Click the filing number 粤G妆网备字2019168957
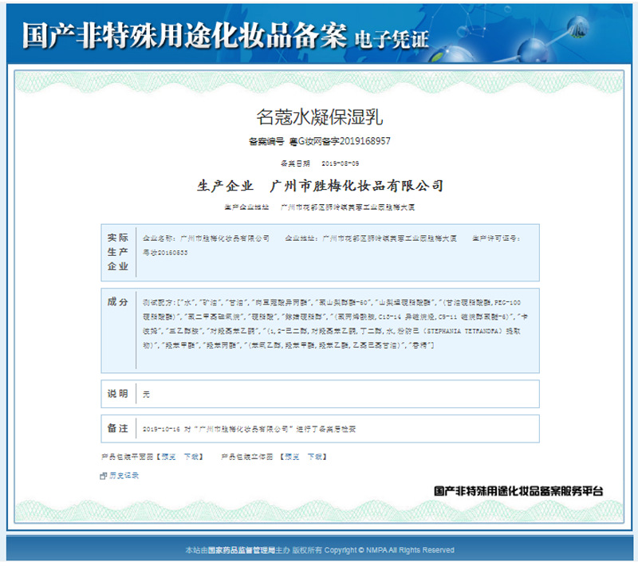Image resolution: width=638 pixels, height=566 pixels. pyautogui.click(x=340, y=141)
